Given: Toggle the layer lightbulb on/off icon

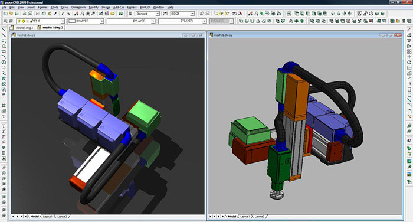Looking at the screenshot, I should (x=19, y=21).
